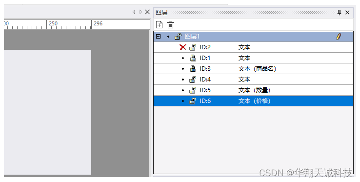Select the ID:2 text row

click(x=254, y=47)
